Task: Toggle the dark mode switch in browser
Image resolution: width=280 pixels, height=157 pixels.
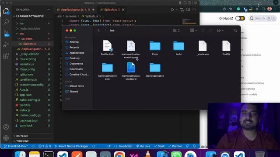Action: (240, 18)
